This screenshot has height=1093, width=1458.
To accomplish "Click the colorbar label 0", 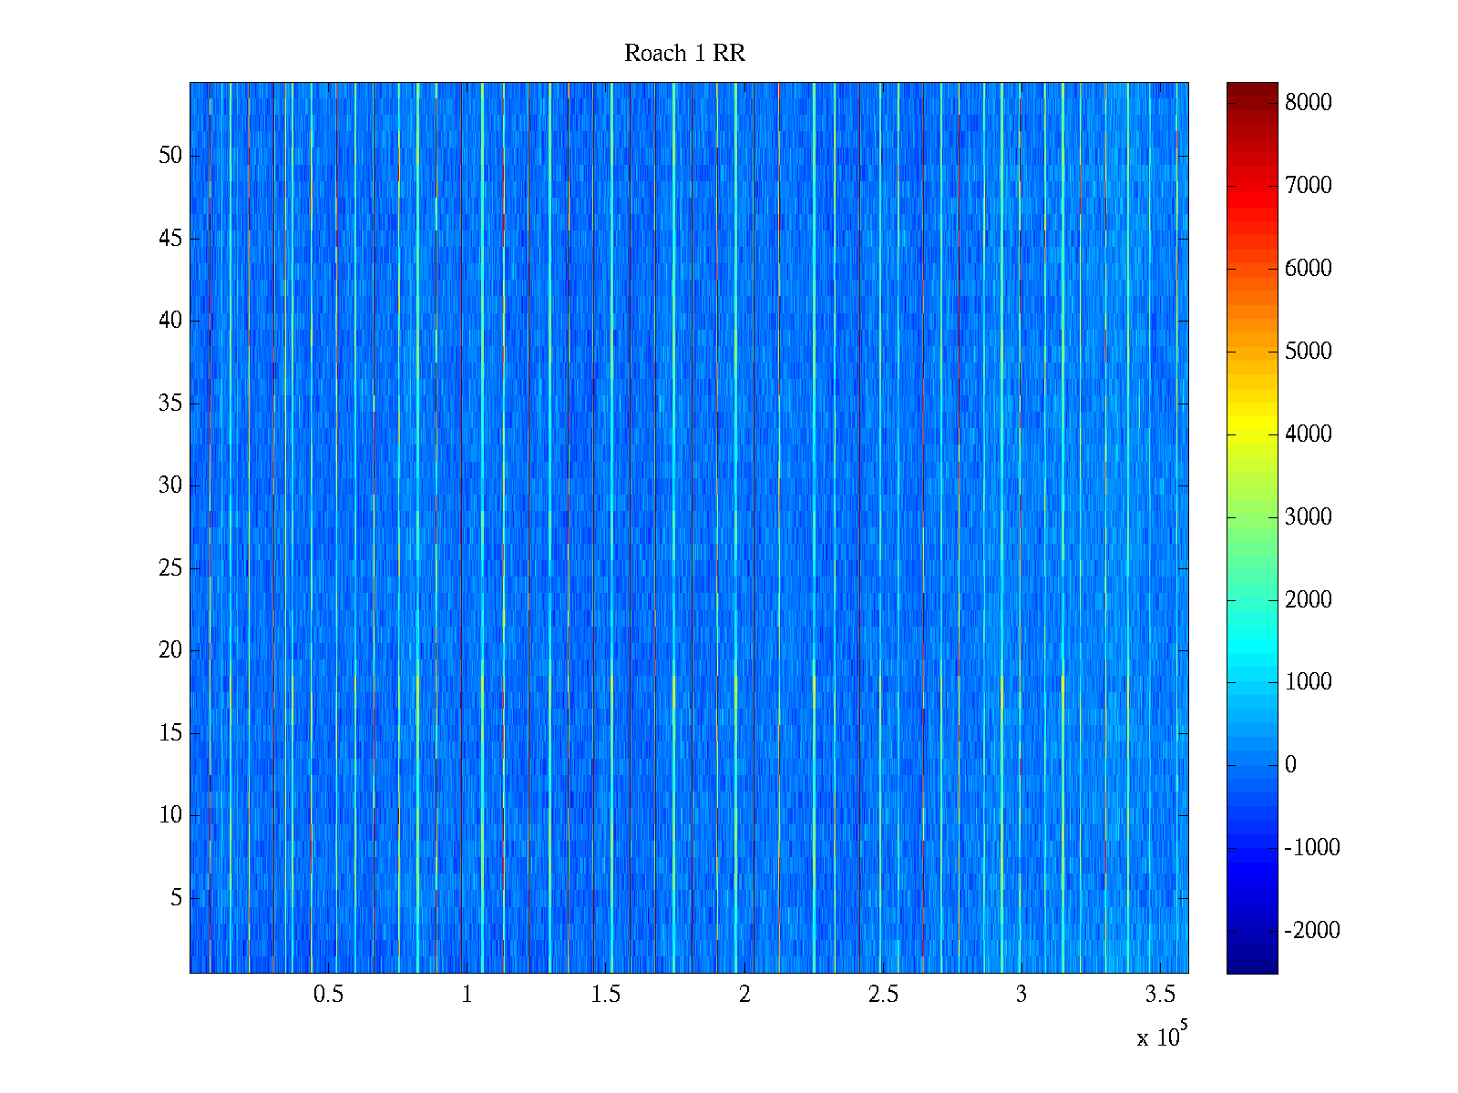I will click(x=1290, y=765).
